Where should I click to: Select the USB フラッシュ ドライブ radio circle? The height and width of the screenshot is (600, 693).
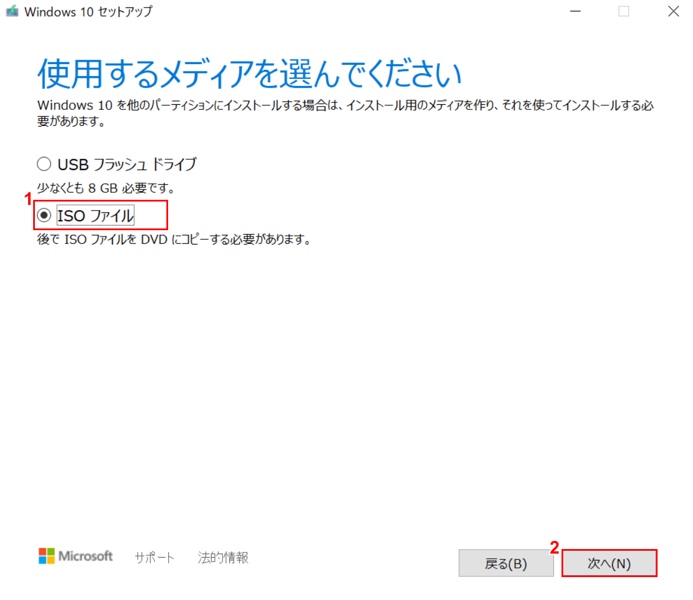coord(44,164)
